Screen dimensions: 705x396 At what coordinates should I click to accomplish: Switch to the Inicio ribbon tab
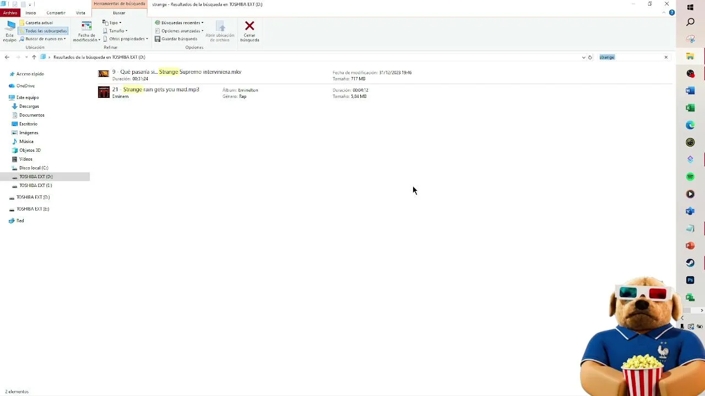point(31,13)
